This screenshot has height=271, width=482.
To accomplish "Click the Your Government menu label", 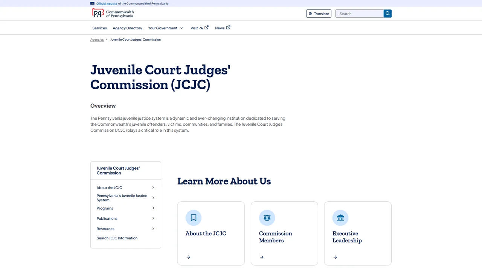I will coord(163,28).
